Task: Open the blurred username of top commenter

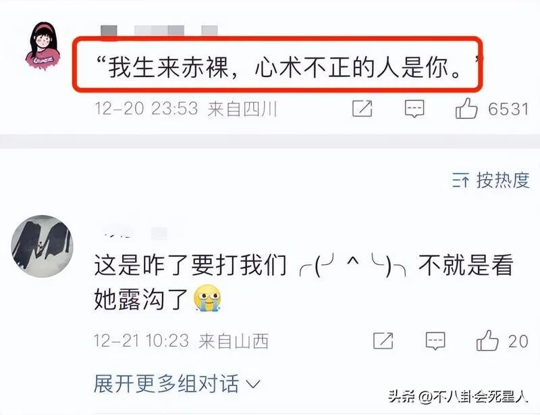Action: (159, 30)
